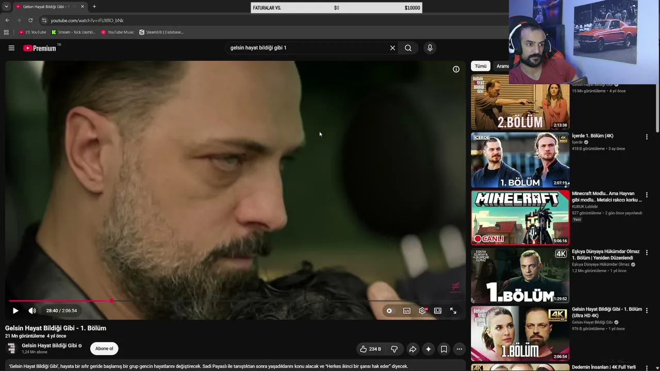Open Eşkıya Dünyaya Hükümdar Olmaz thumbnail

(x=520, y=276)
